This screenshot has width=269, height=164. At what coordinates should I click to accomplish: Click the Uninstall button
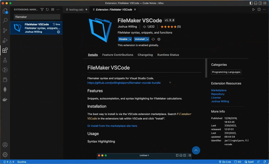[140, 39]
